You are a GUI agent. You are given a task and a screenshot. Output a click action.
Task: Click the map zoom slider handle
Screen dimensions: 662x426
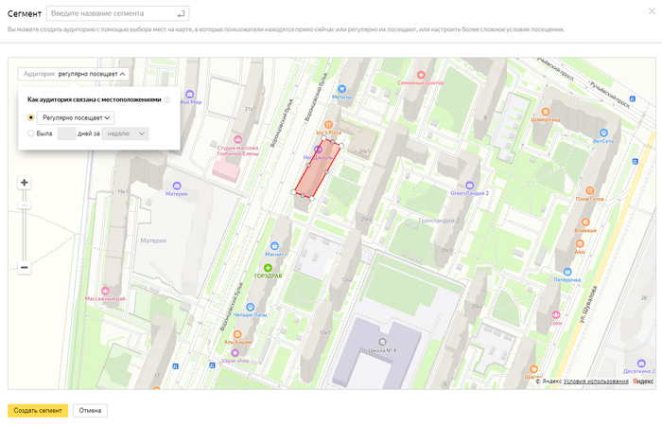click(x=25, y=204)
